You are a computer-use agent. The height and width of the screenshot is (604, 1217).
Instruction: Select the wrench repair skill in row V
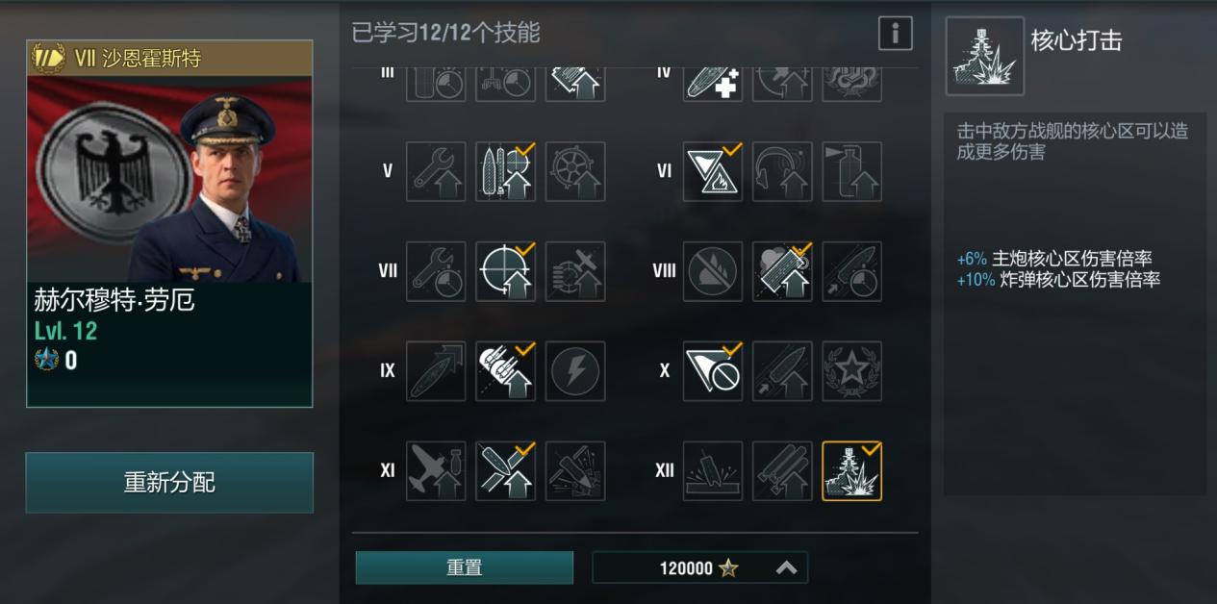click(x=436, y=171)
